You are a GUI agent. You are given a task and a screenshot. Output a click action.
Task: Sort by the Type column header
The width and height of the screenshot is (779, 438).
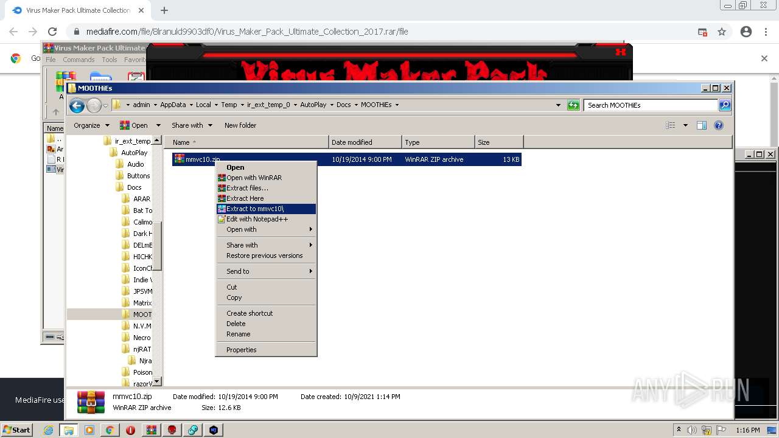[x=438, y=142]
